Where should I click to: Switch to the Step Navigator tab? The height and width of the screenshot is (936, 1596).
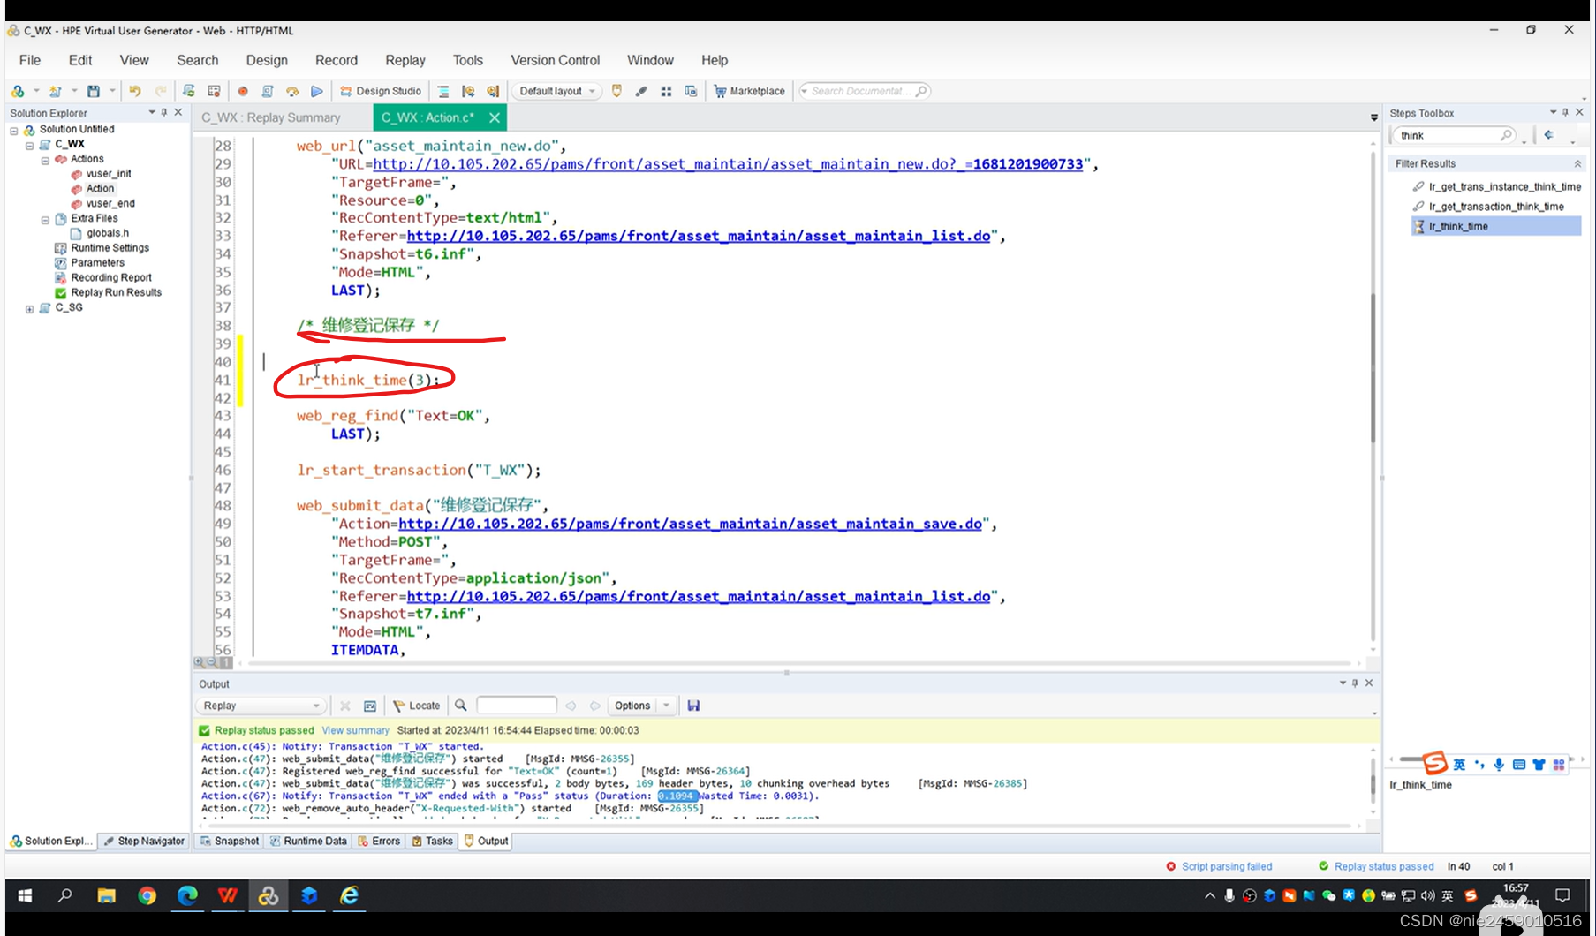pos(144,842)
